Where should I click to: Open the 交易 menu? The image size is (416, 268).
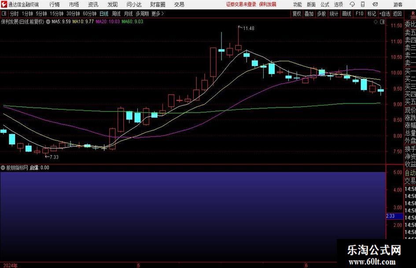pos(179,4)
